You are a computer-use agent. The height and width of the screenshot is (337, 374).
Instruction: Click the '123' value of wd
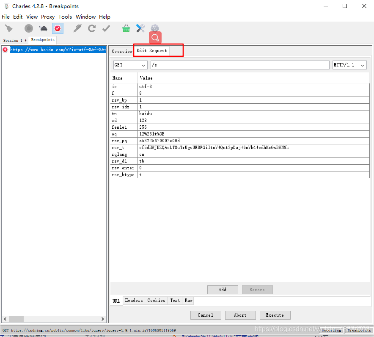pyautogui.click(x=253, y=121)
